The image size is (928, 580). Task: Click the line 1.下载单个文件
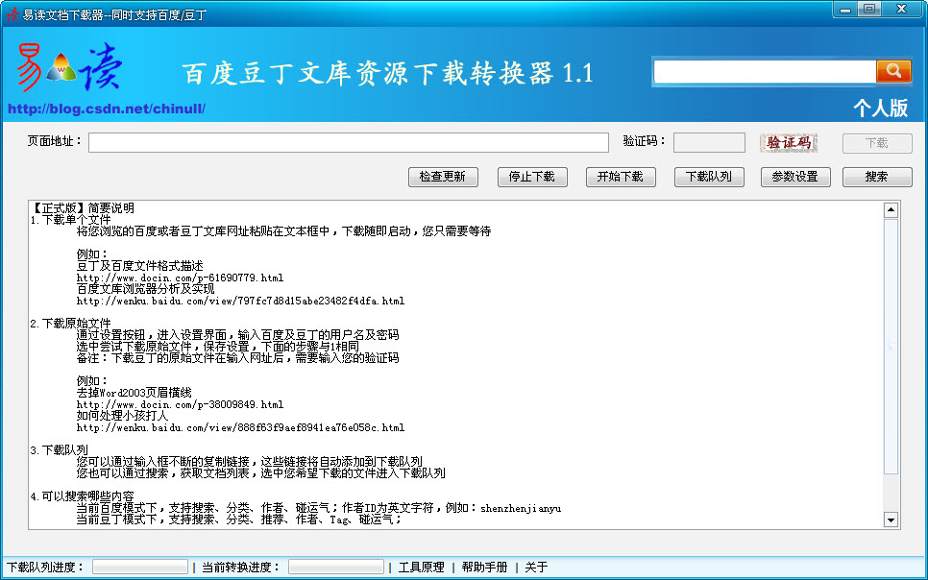coord(71,220)
